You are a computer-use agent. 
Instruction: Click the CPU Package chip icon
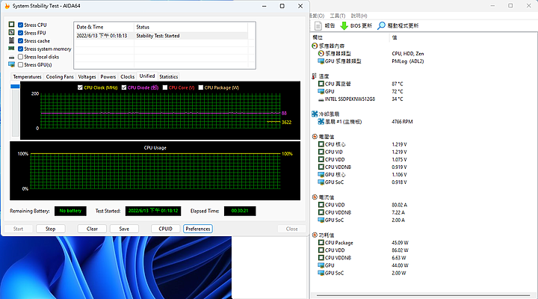coord(321,243)
